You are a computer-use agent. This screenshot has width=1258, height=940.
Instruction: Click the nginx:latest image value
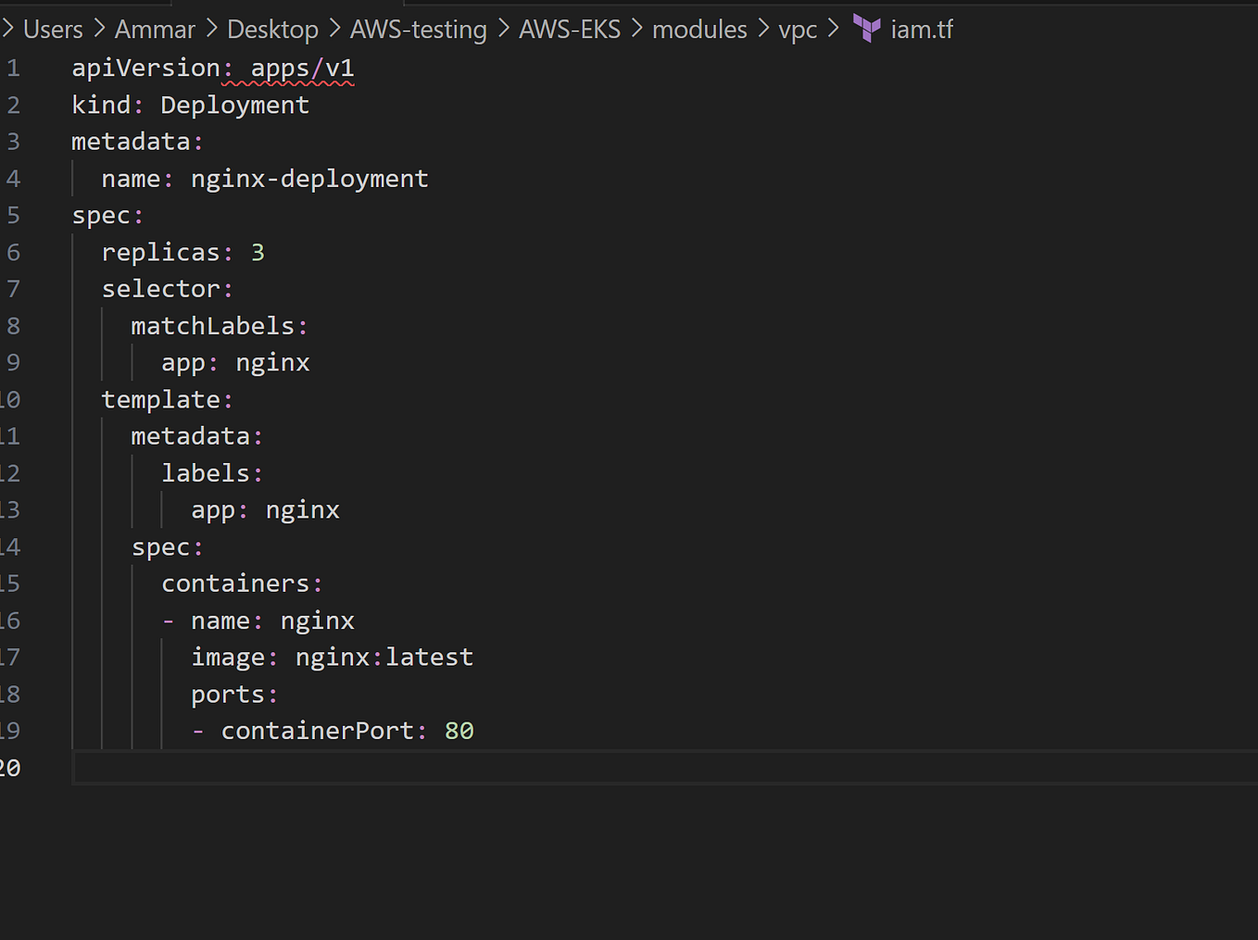[x=384, y=656]
